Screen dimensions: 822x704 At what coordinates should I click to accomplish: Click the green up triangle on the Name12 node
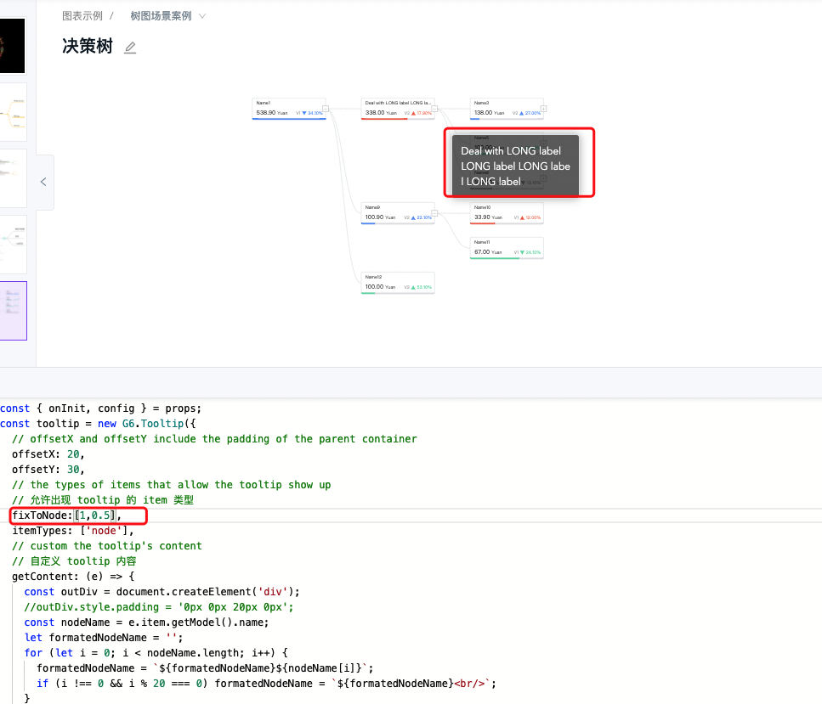pyautogui.click(x=415, y=287)
